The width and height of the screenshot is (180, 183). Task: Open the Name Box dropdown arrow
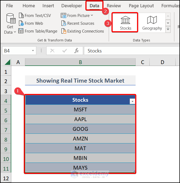click(x=33, y=51)
